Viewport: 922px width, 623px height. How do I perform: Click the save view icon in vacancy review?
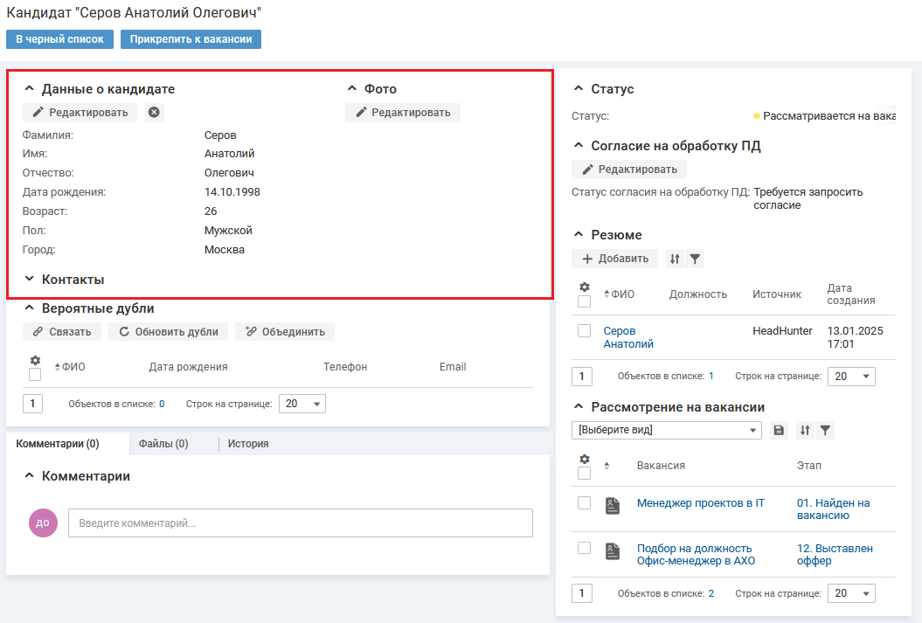(780, 430)
